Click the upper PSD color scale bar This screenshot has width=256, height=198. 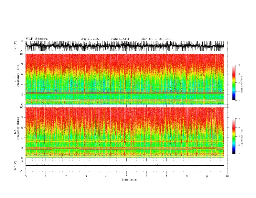234,83
